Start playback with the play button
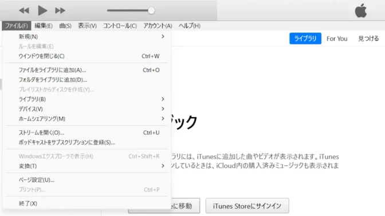Image resolution: width=385 pixels, height=216 pixels. point(42,10)
